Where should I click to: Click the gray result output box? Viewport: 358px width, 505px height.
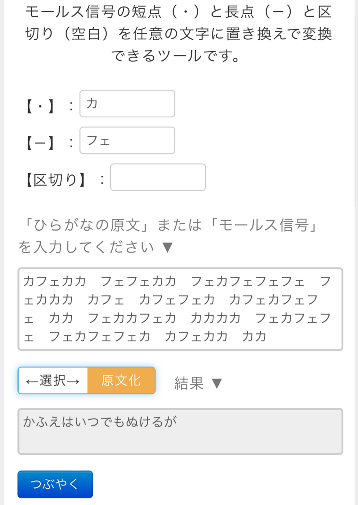click(x=180, y=431)
